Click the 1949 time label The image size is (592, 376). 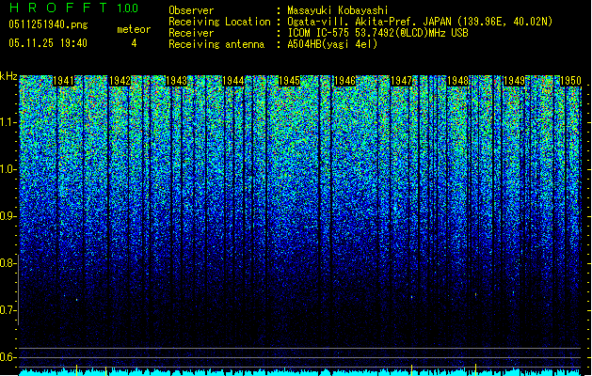(514, 81)
